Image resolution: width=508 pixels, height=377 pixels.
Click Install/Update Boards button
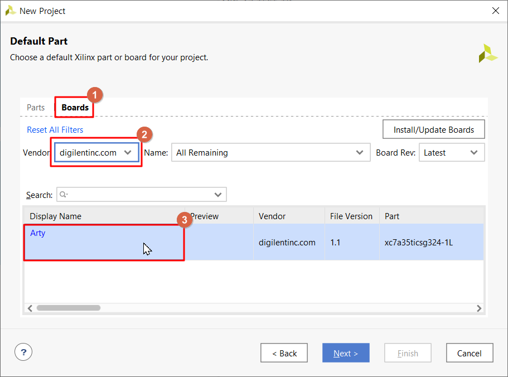pyautogui.click(x=433, y=129)
